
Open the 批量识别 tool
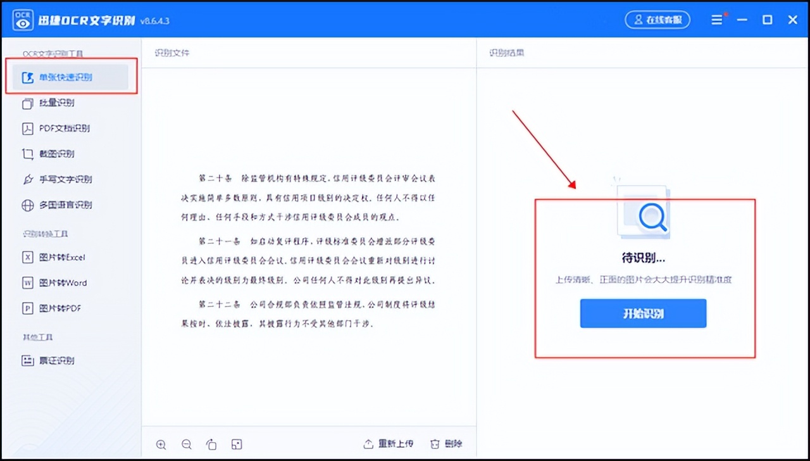tap(63, 103)
